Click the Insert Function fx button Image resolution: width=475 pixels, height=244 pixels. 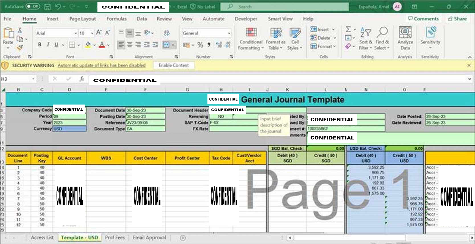click(82, 79)
